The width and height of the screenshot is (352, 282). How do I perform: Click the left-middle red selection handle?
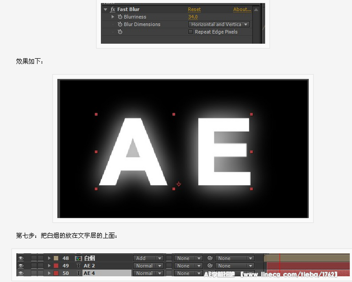[96, 152]
